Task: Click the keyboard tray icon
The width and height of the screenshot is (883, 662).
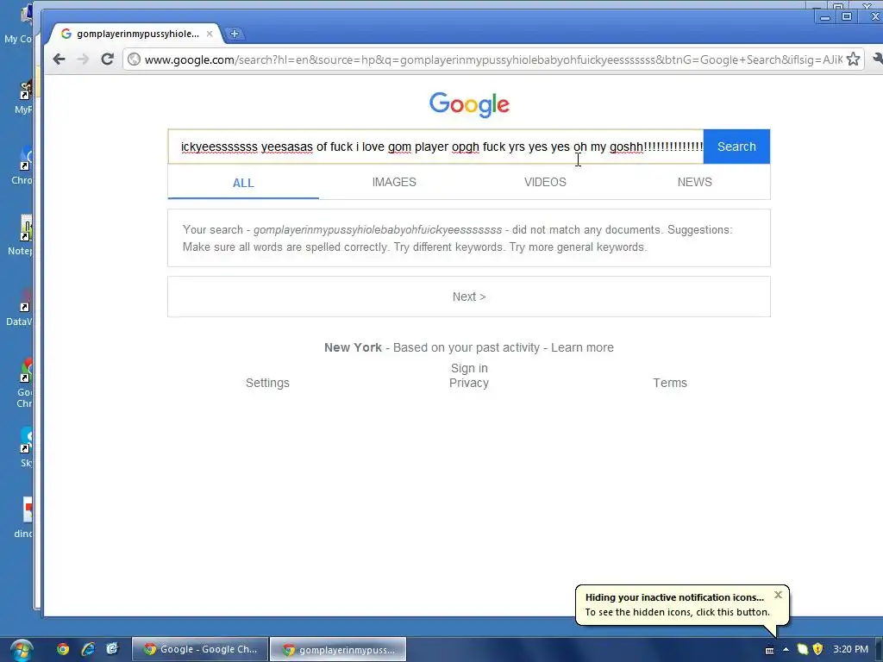Action: pyautogui.click(x=769, y=650)
